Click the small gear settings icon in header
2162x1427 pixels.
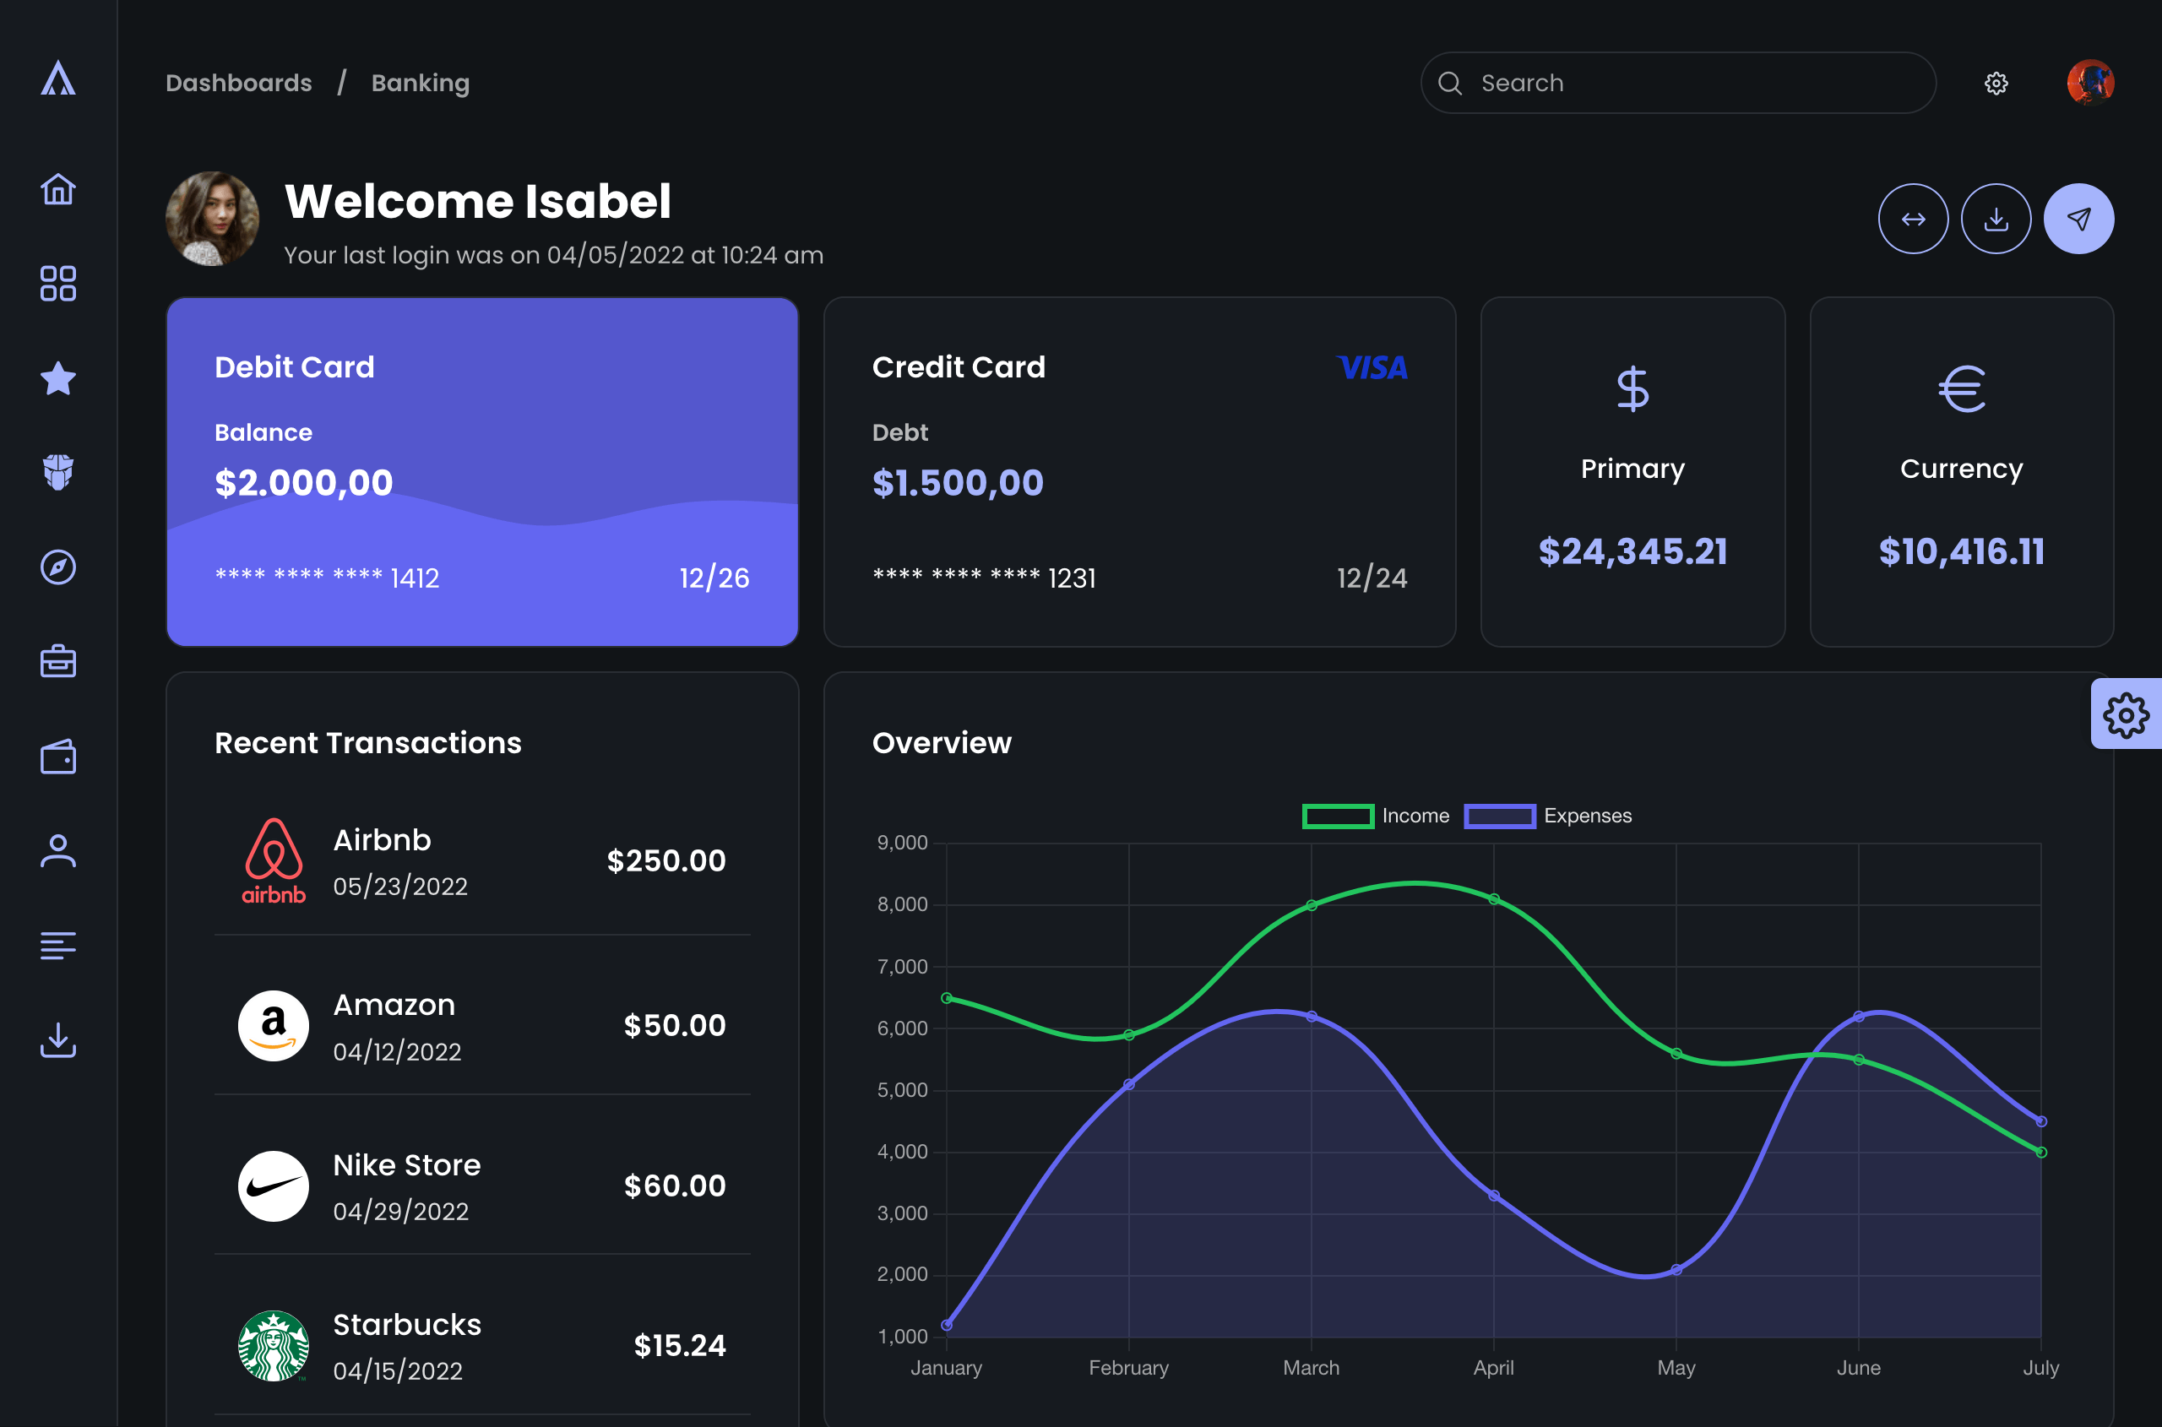[1996, 83]
